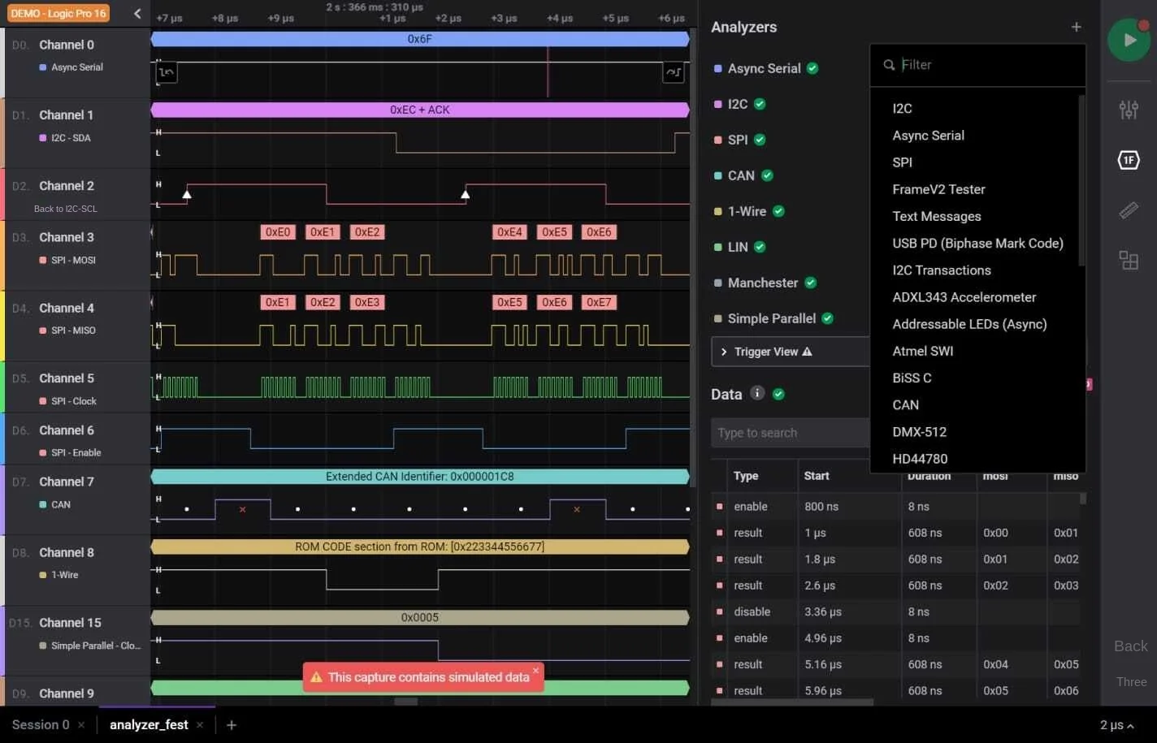Add a new analyzer with the plus icon
This screenshot has width=1157, height=743.
tap(1076, 27)
